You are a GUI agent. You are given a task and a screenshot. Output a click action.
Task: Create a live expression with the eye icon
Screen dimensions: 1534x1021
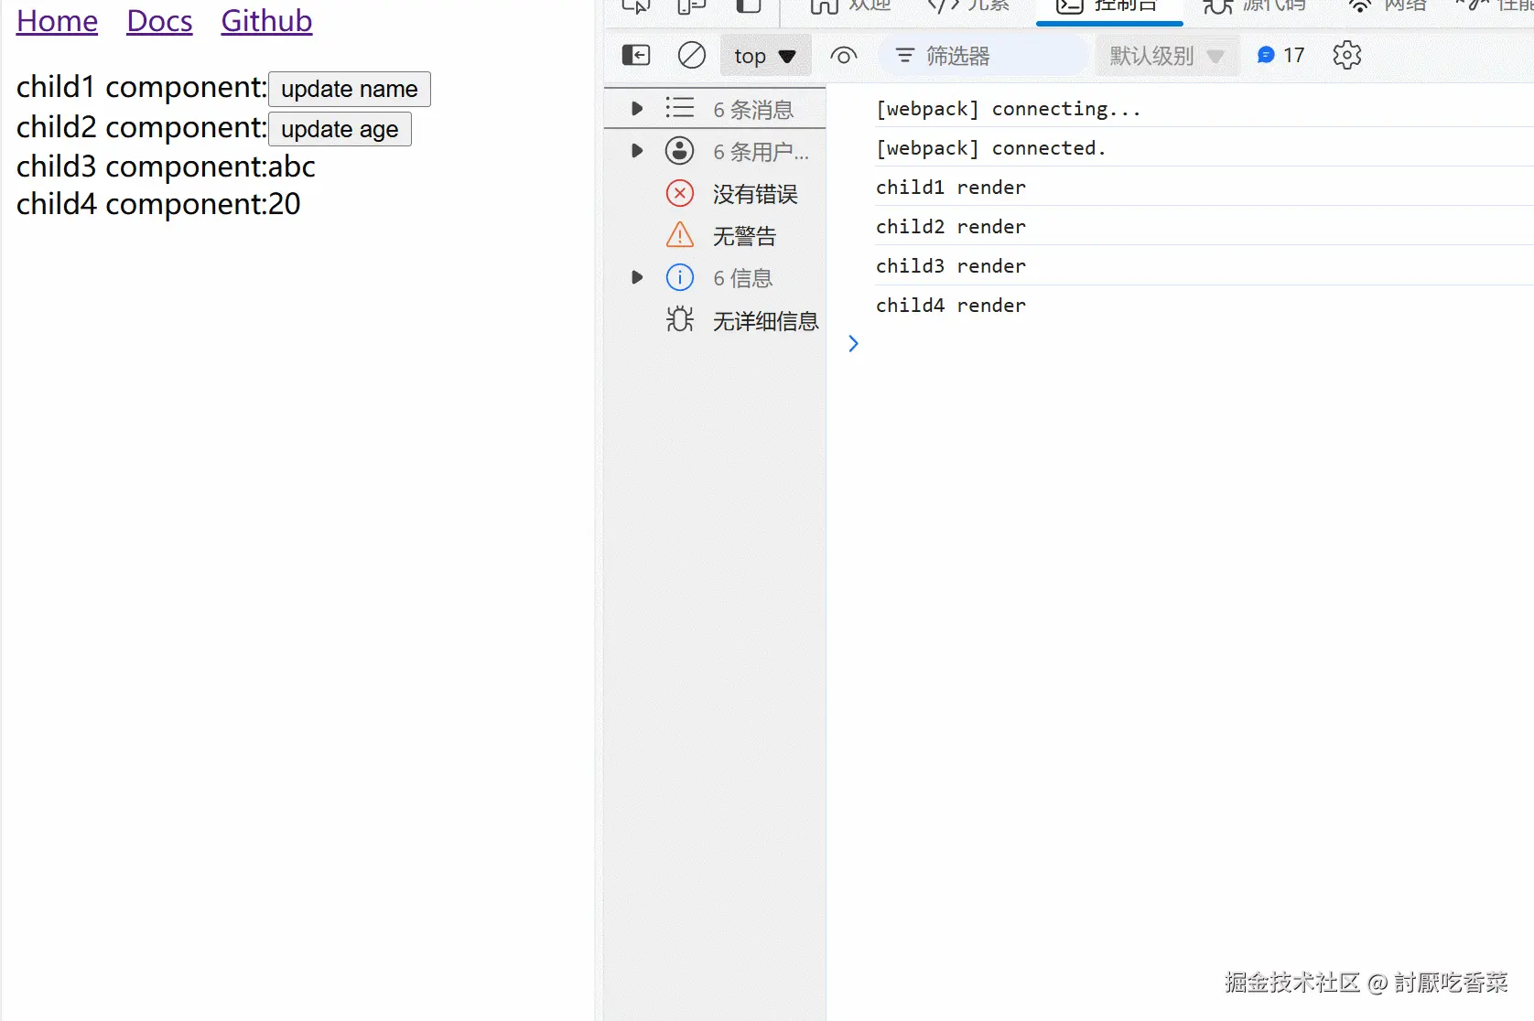(x=843, y=55)
